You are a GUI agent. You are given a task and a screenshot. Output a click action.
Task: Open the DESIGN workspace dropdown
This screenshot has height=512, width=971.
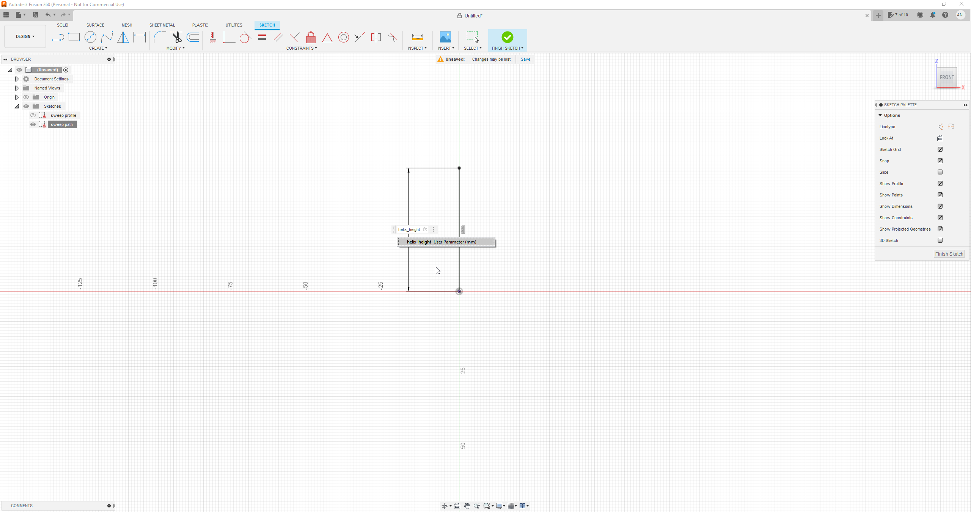(x=25, y=36)
